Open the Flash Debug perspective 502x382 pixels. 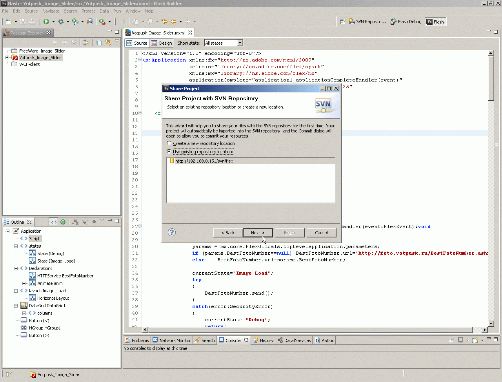coord(406,22)
